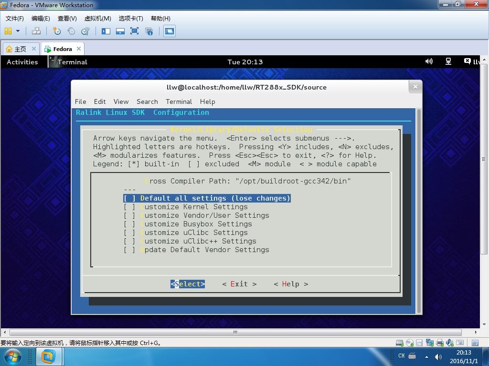
Task: Click the CD/DVD drive status icon
Action: [x=409, y=343]
